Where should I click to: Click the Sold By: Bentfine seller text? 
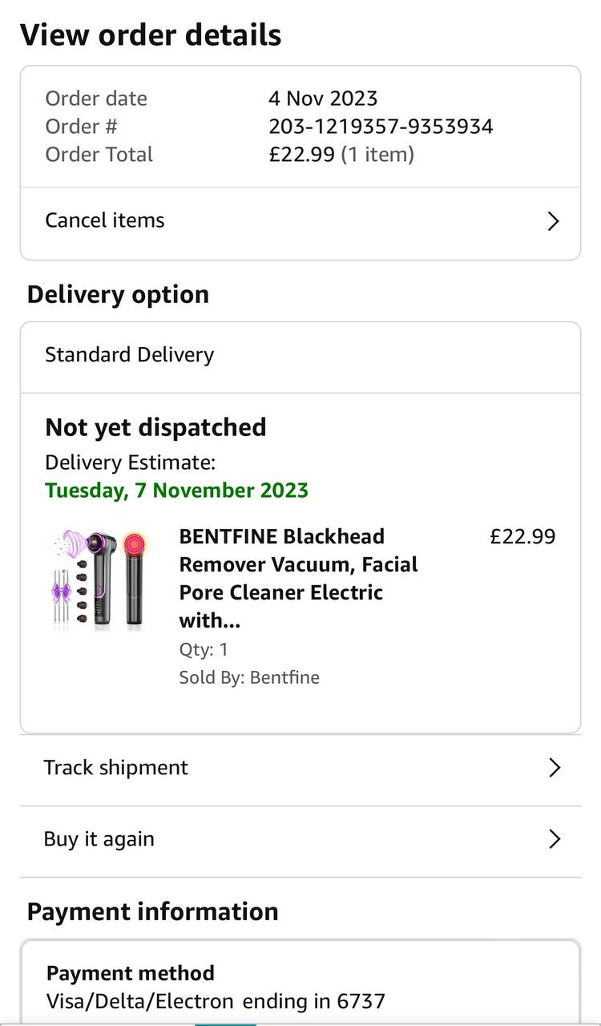point(249,677)
